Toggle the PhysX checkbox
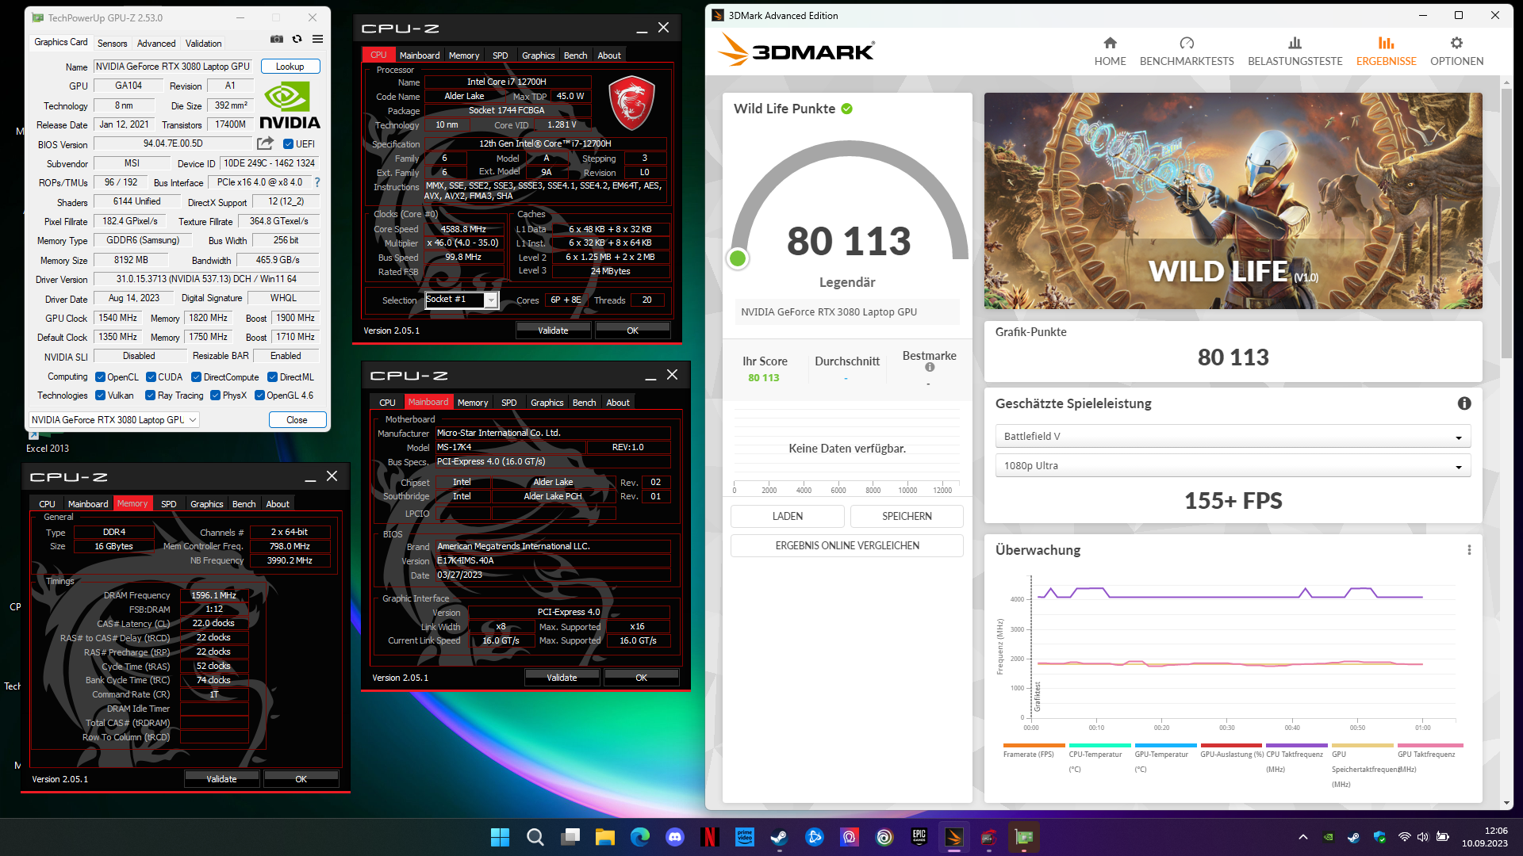 click(x=215, y=396)
